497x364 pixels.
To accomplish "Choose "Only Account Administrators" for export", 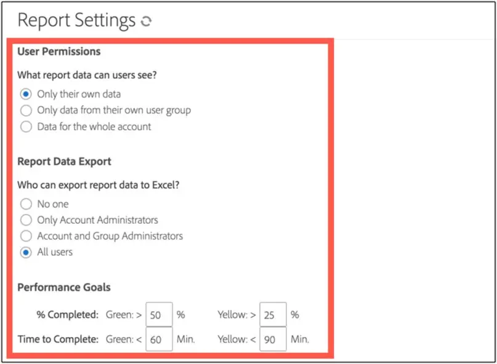I will click(x=26, y=220).
